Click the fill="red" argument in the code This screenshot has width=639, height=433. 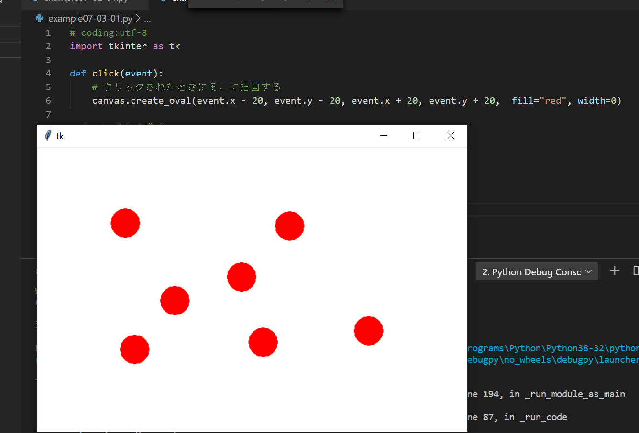(538, 101)
